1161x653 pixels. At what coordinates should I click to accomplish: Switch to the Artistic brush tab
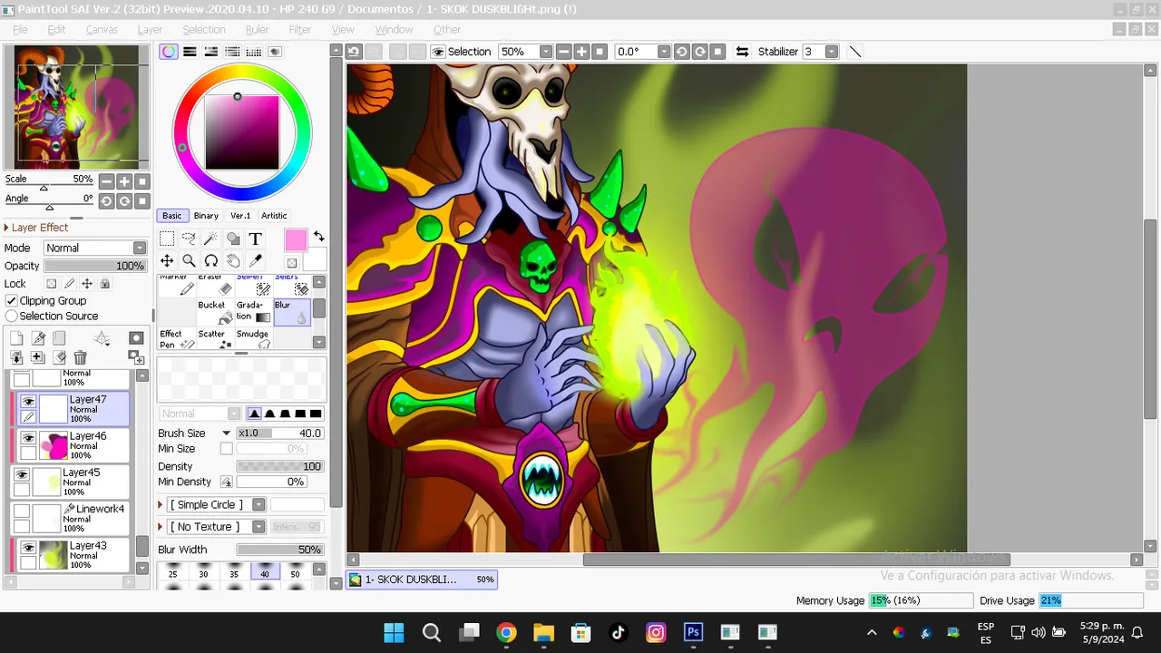(x=274, y=216)
